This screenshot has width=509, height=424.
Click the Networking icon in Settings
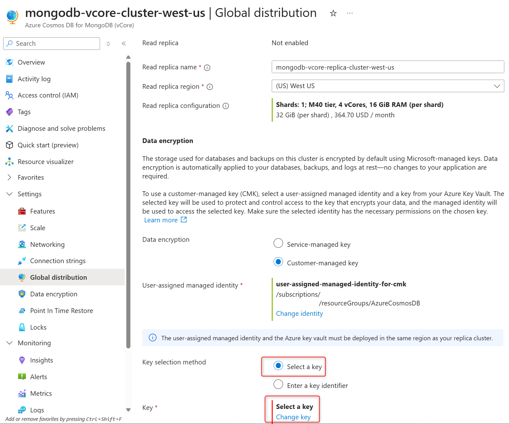click(22, 245)
